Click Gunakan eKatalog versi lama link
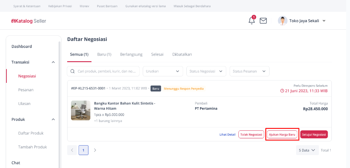350x168 pixels. (145, 6)
